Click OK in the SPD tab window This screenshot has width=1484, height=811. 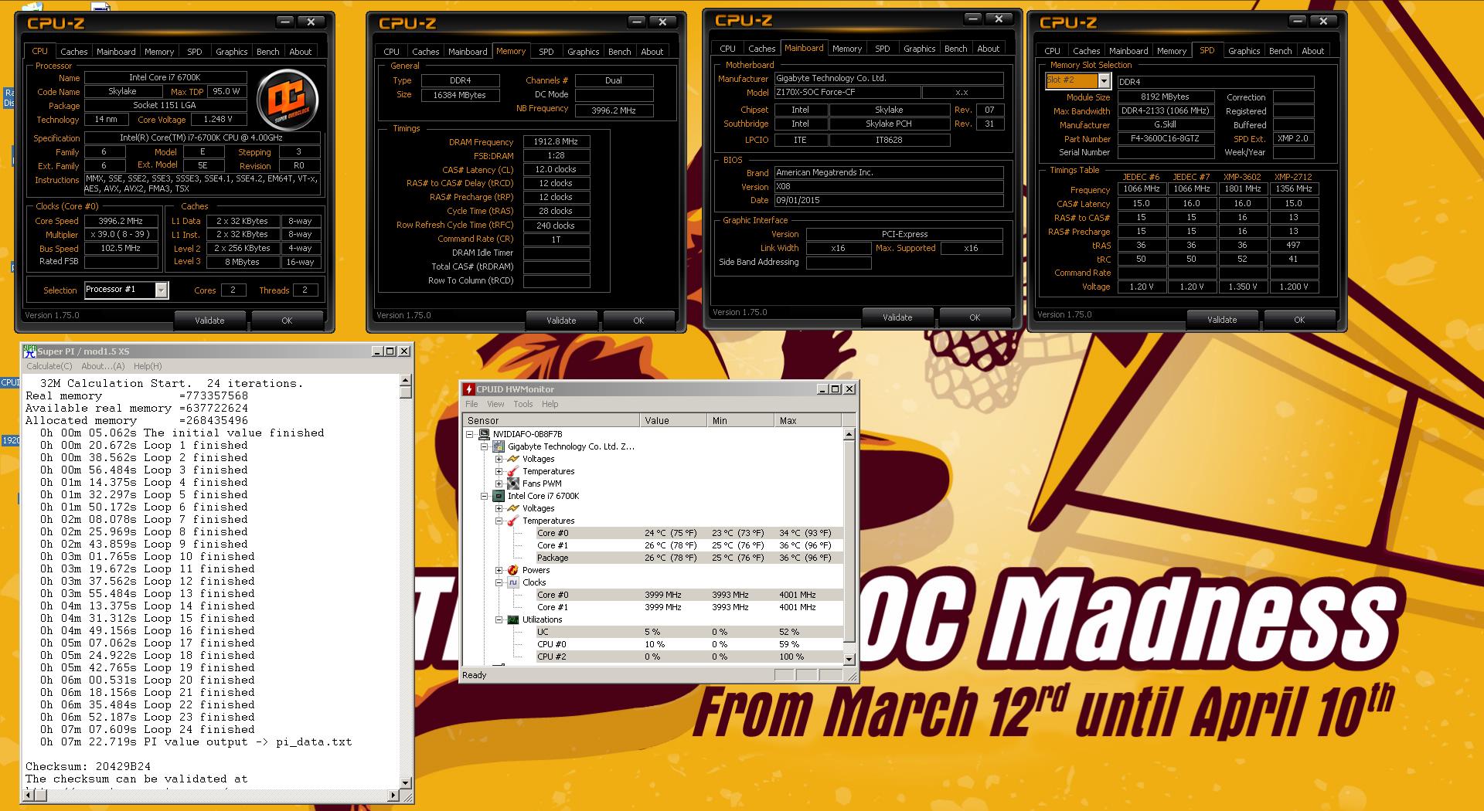click(x=1299, y=320)
